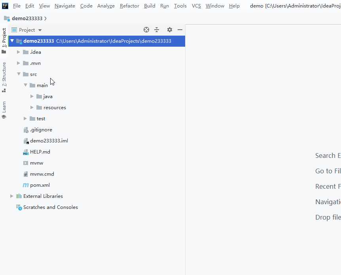Select the .gitignore file name
341x275 pixels.
[41, 130]
